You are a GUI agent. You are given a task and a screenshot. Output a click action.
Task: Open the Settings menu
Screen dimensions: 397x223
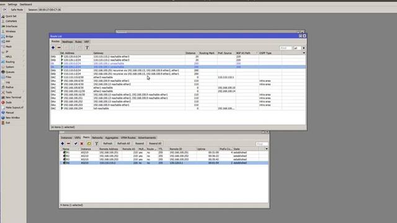12,4
